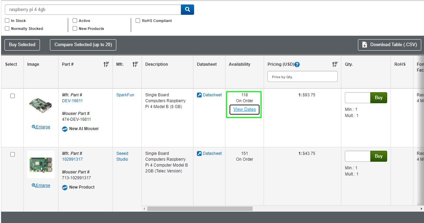The image size is (424, 223).
Task: Open SparkFun manufacturer link
Action: click(125, 95)
